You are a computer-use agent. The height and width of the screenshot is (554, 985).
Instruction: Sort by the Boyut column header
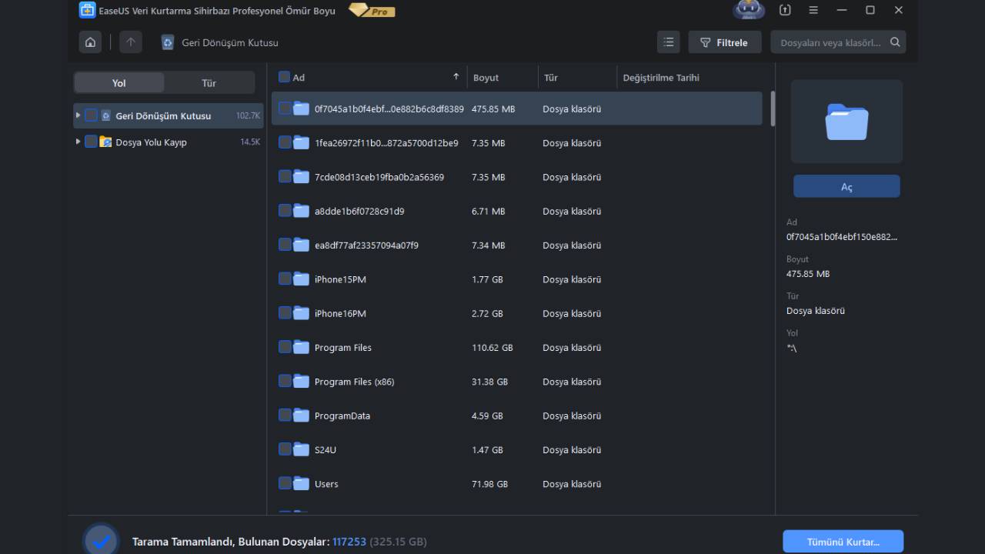point(486,78)
